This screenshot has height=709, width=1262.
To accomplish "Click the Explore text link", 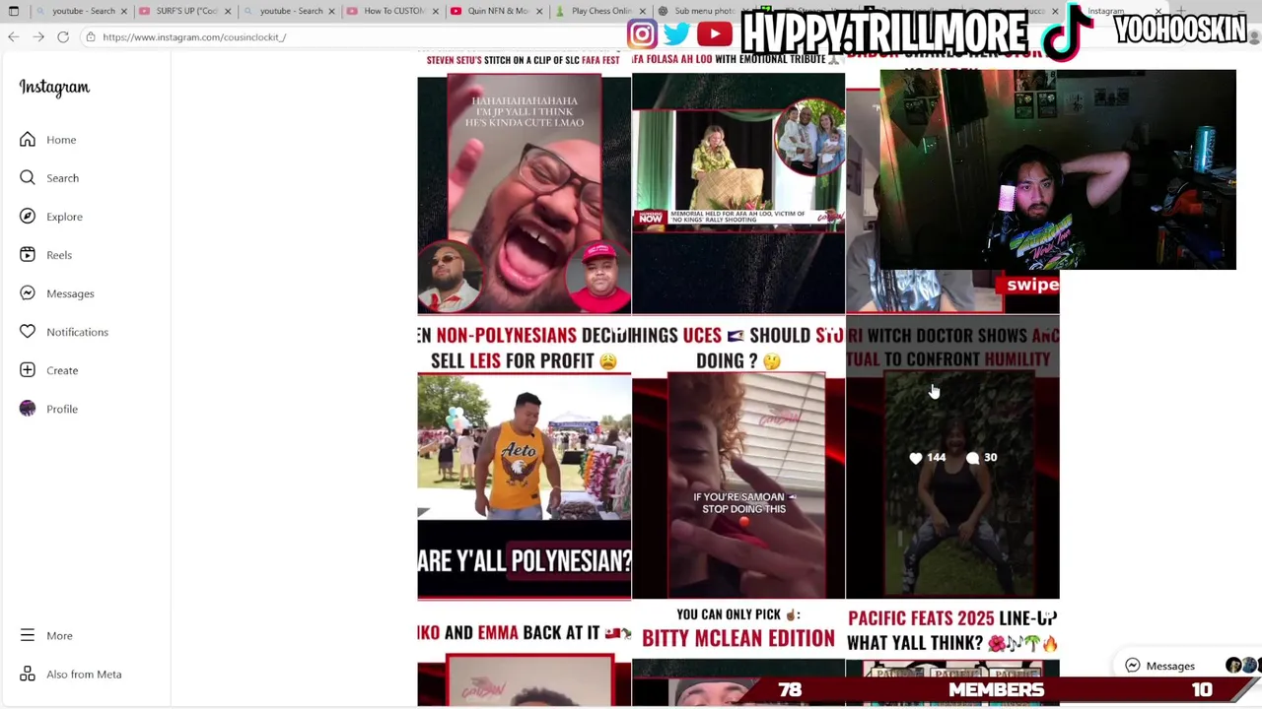I will [x=64, y=217].
